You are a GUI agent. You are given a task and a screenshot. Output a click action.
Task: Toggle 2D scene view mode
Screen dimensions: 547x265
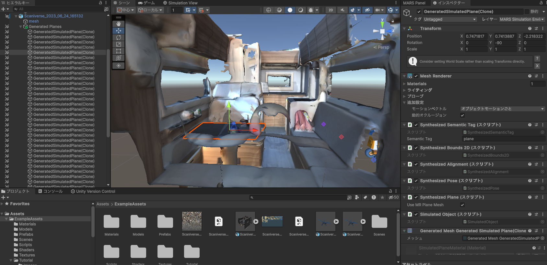point(331,10)
